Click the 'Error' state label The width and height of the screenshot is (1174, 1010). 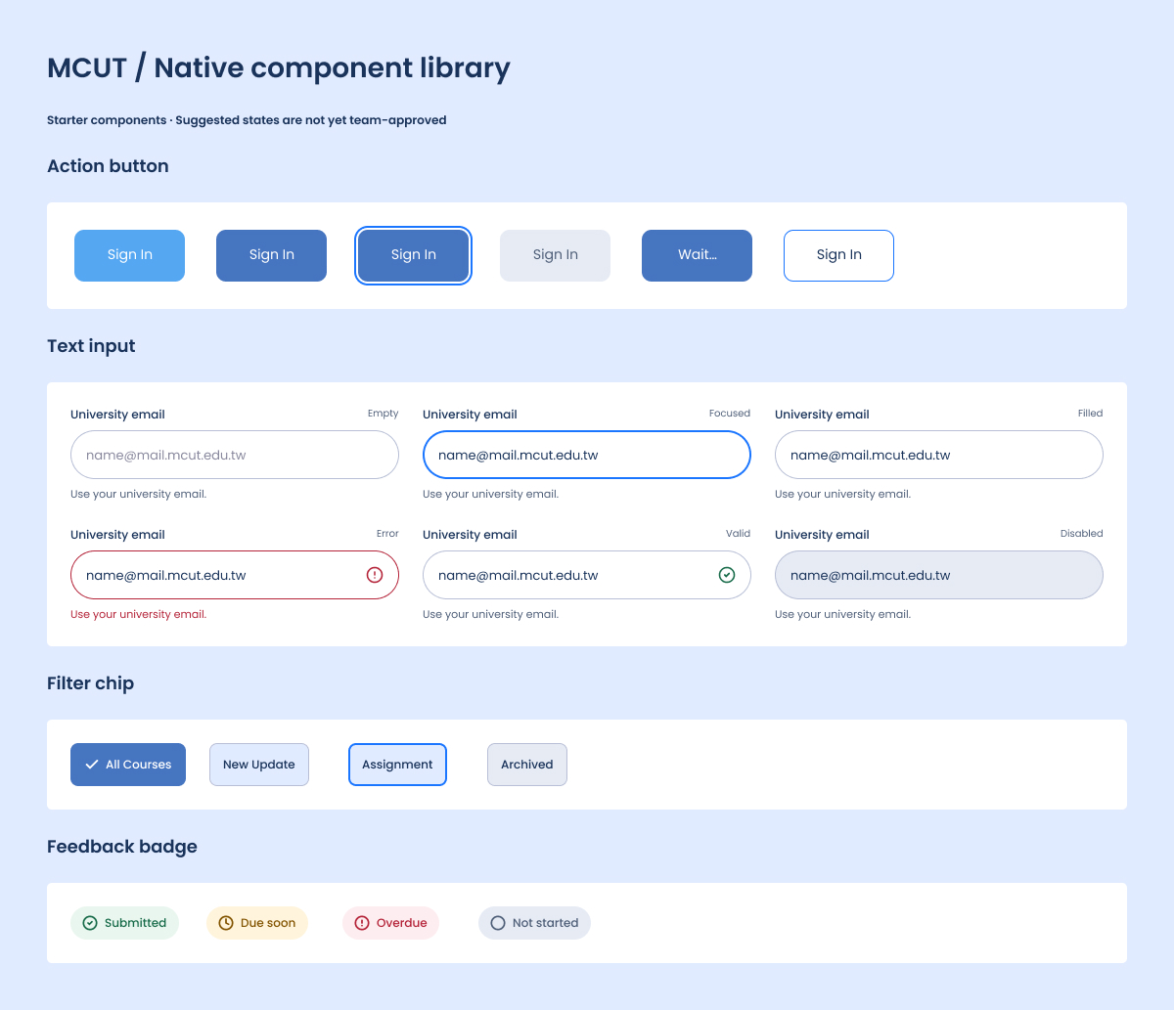387,534
